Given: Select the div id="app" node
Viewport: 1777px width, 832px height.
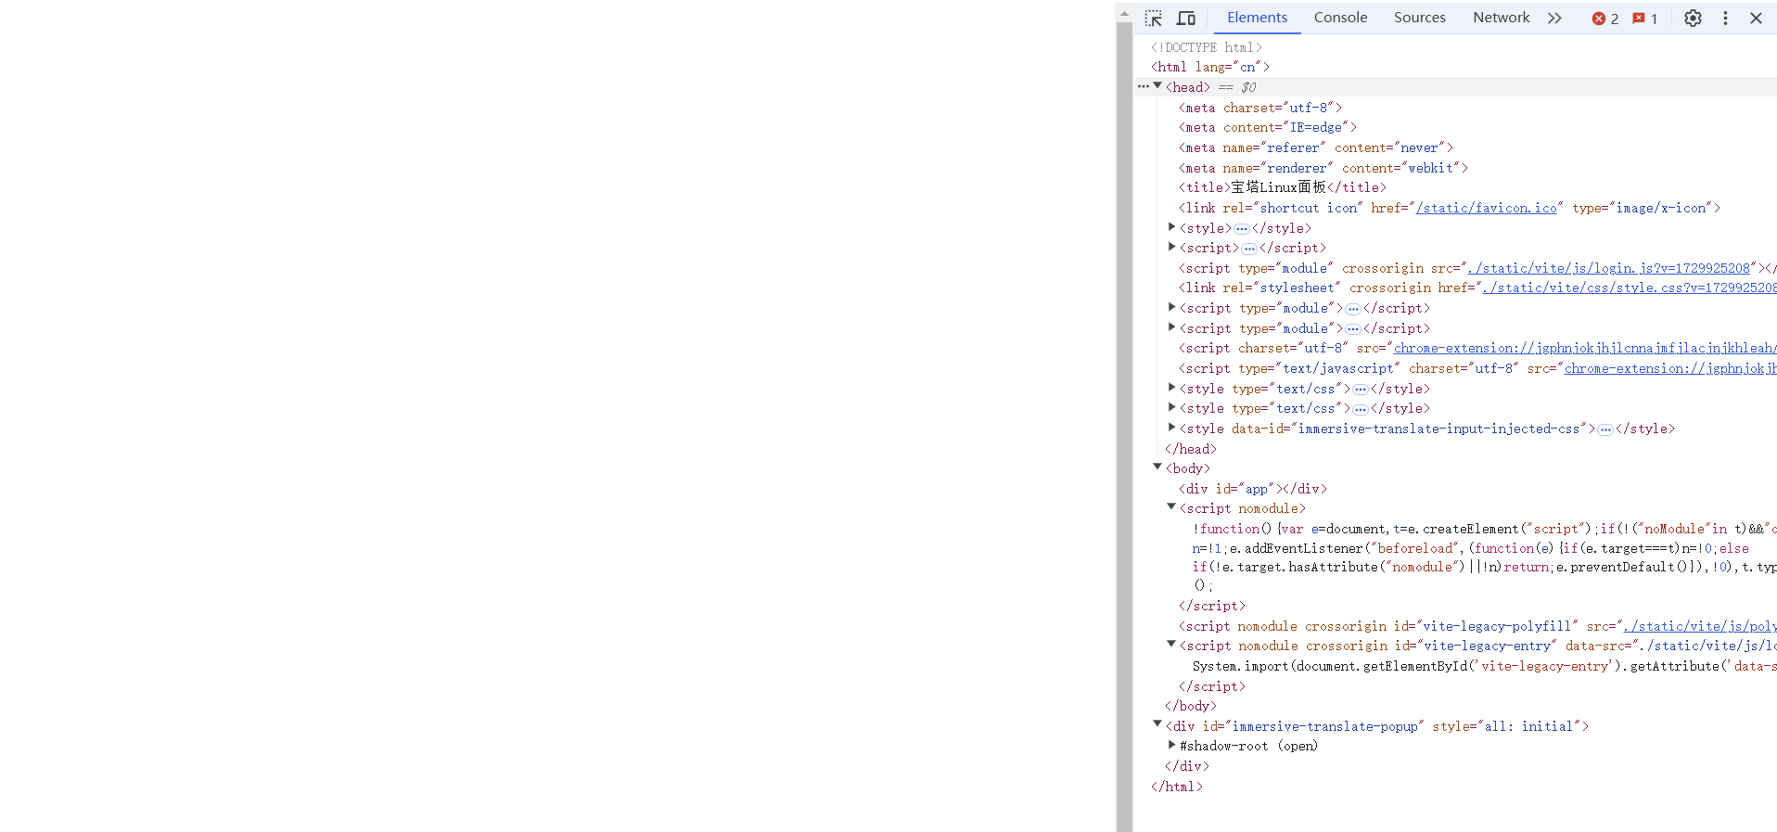Looking at the screenshot, I should pos(1253,489).
